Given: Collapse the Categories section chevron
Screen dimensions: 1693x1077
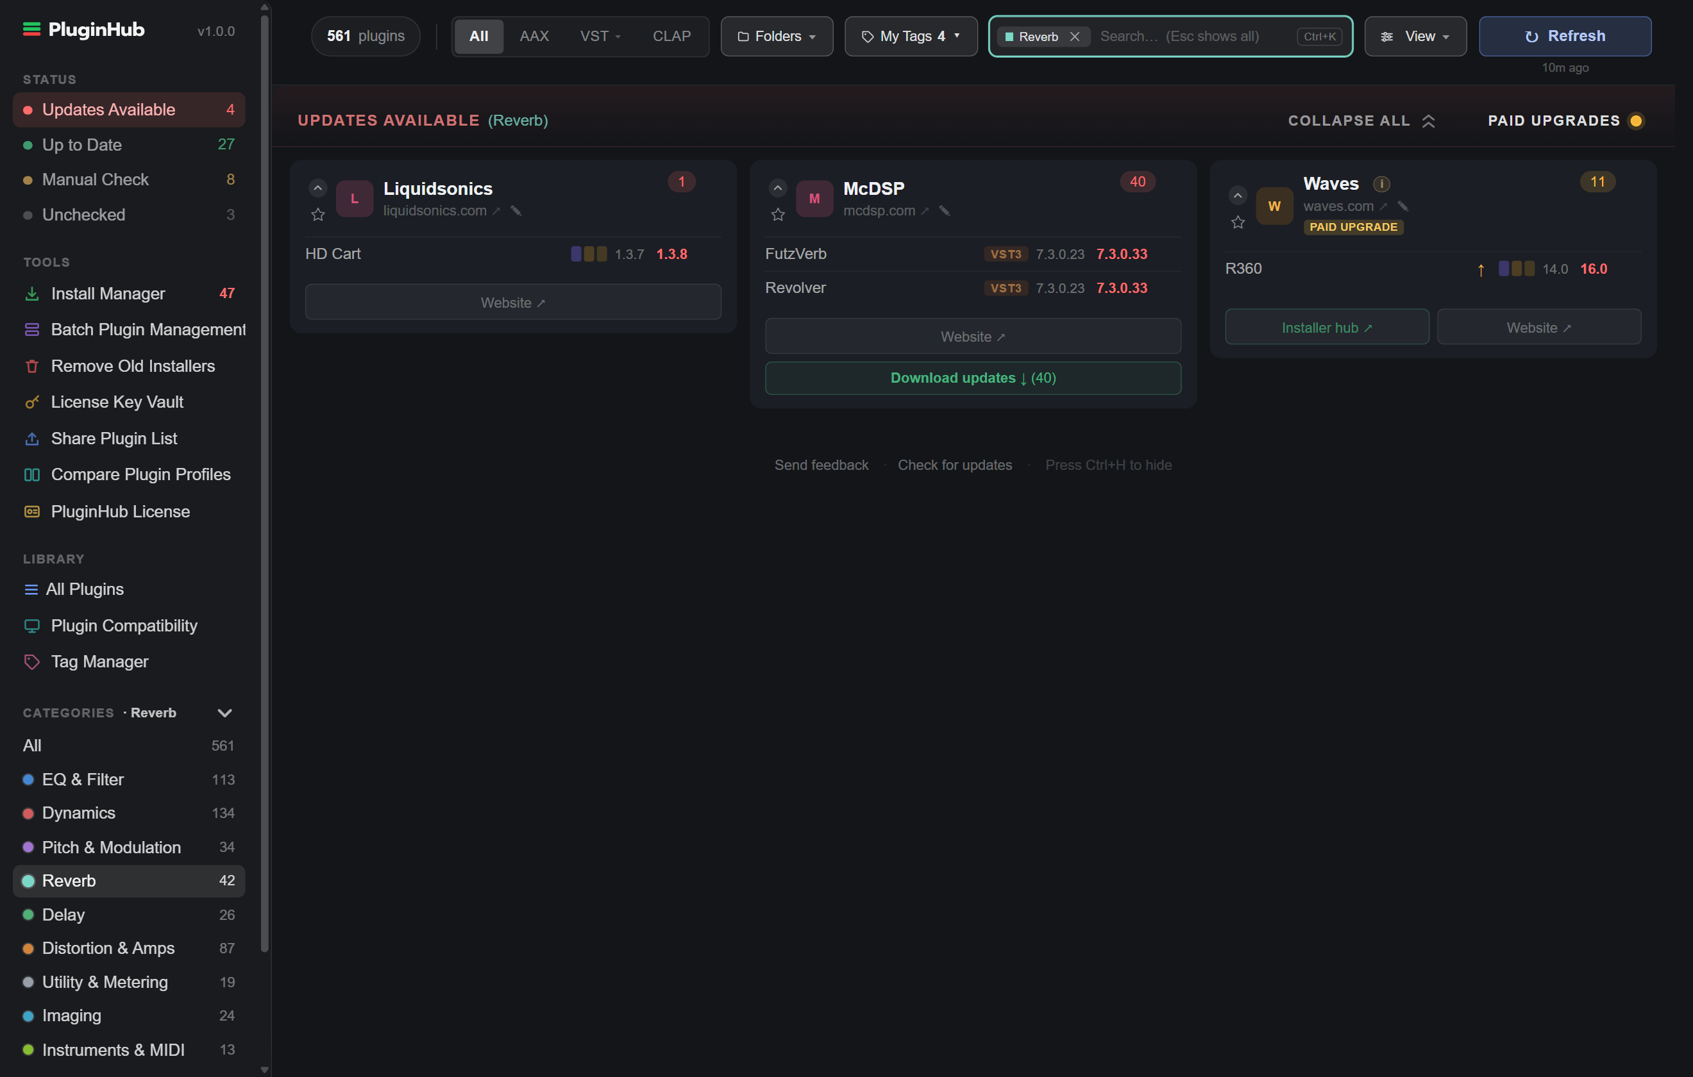Looking at the screenshot, I should point(225,713).
